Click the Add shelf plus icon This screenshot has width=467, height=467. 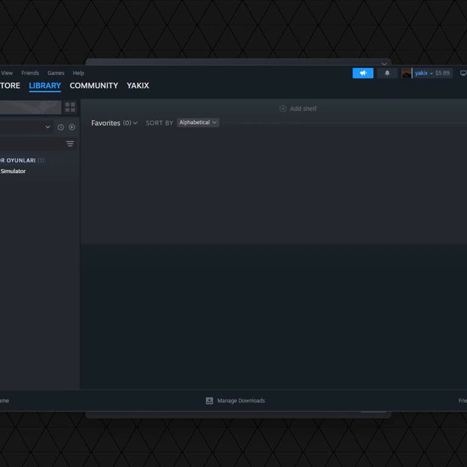283,109
